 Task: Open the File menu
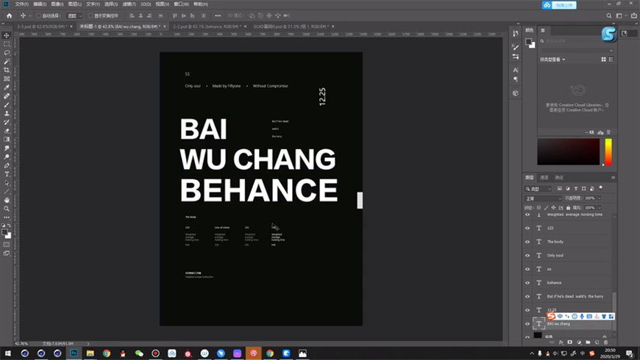point(21,4)
